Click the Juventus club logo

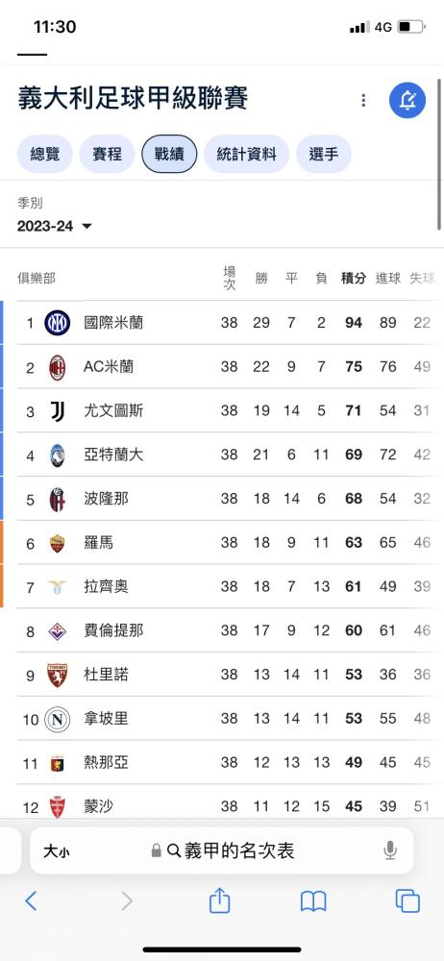click(x=57, y=410)
